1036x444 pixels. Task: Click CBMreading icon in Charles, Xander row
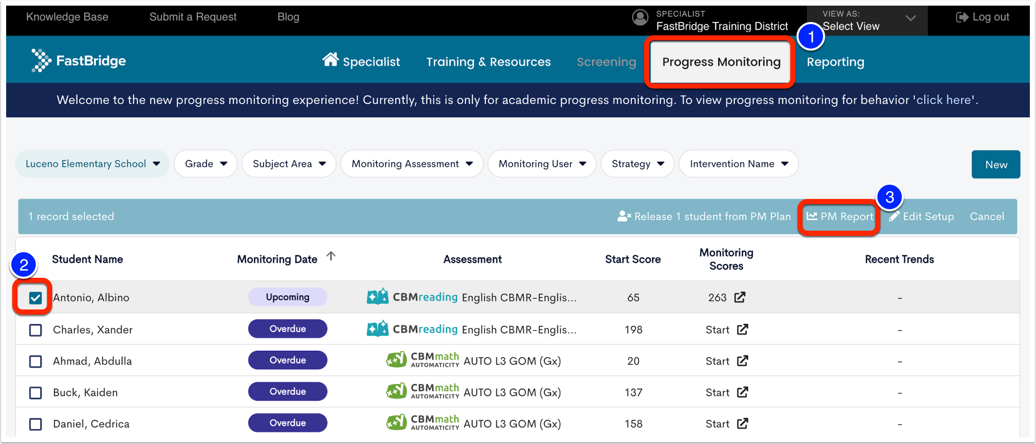click(x=378, y=329)
